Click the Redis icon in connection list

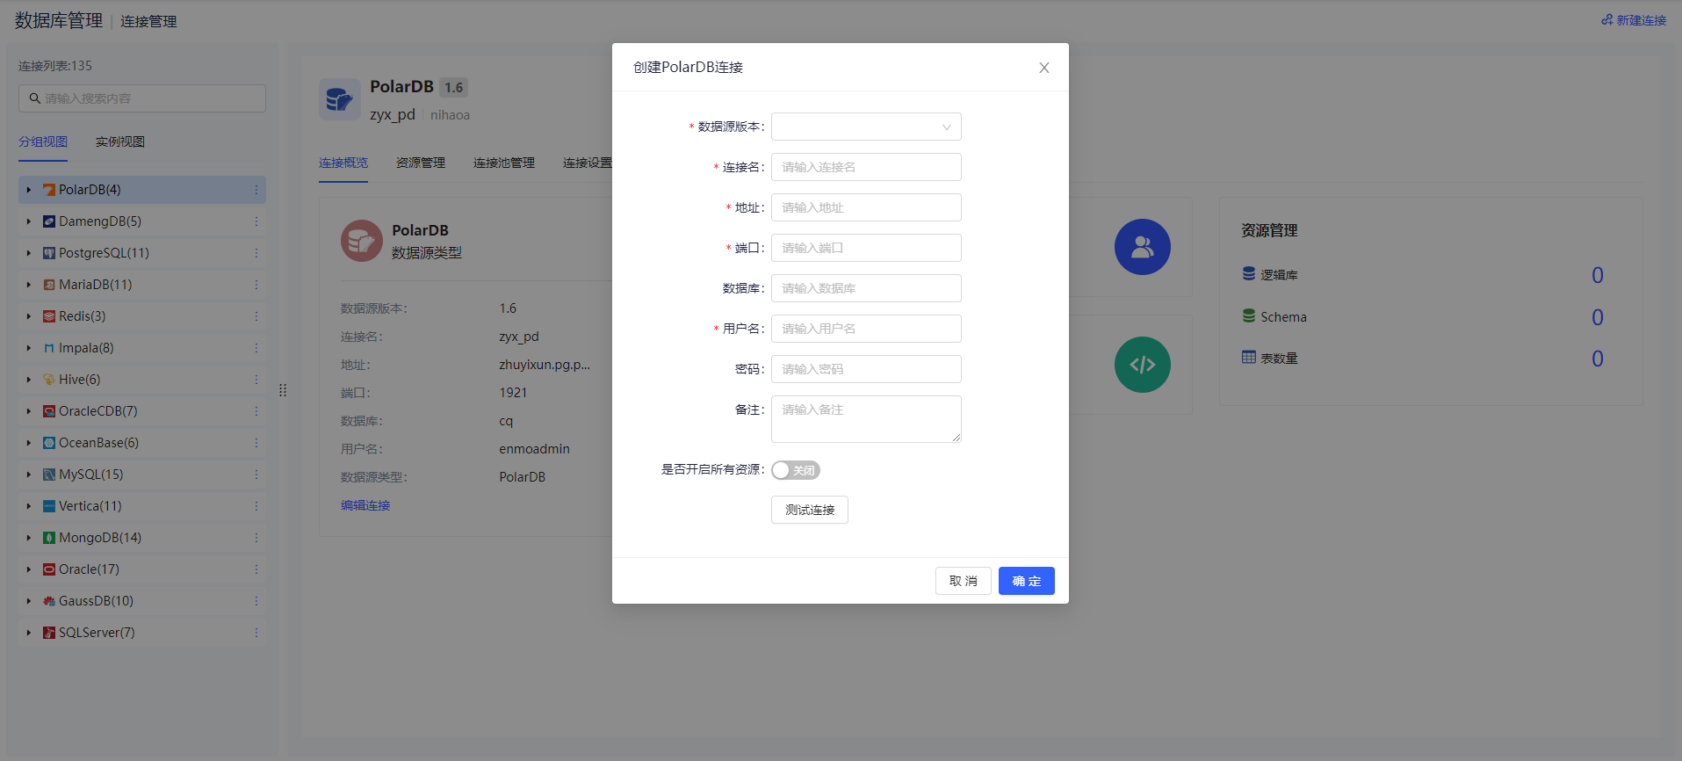pyautogui.click(x=49, y=316)
